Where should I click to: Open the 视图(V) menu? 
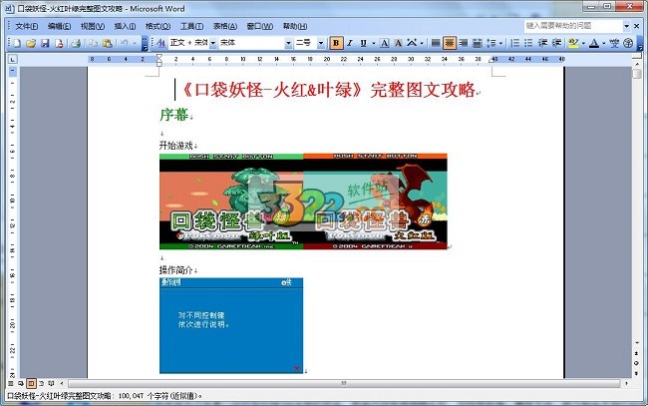[93, 26]
